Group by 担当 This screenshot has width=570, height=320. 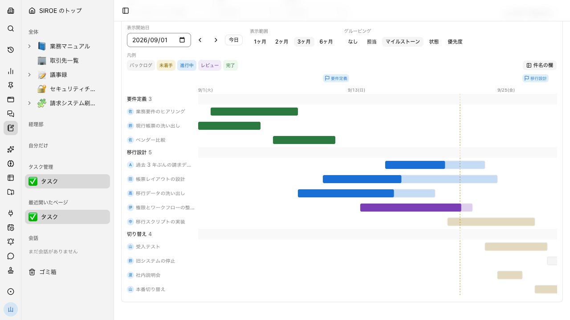tap(372, 42)
